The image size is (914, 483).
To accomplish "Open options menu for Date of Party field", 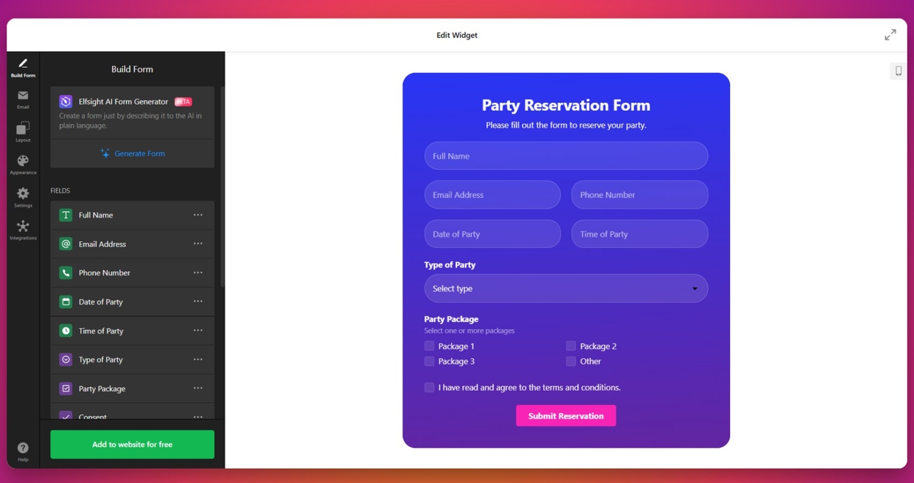I will pyautogui.click(x=198, y=302).
